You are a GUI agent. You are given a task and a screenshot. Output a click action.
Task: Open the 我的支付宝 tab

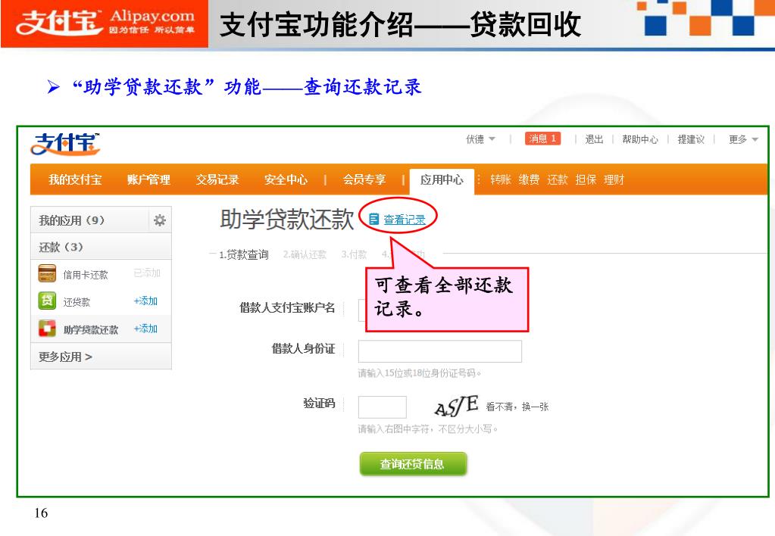[75, 180]
